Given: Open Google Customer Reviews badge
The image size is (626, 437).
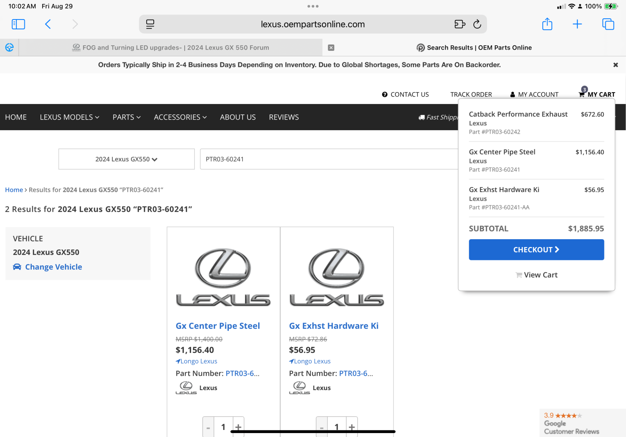Looking at the screenshot, I should tap(583, 423).
